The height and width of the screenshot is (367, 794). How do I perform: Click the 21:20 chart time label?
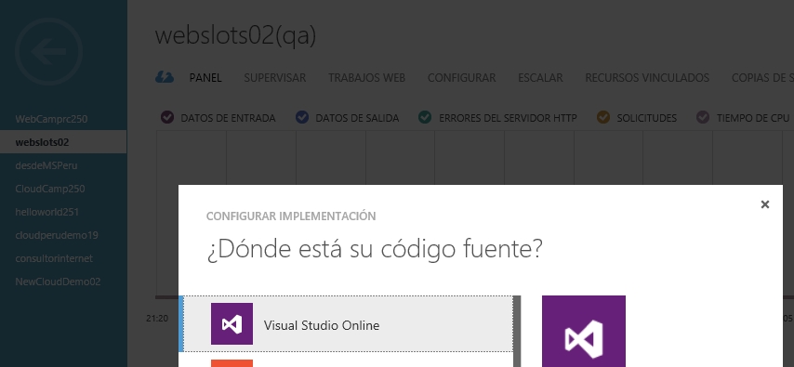157,319
